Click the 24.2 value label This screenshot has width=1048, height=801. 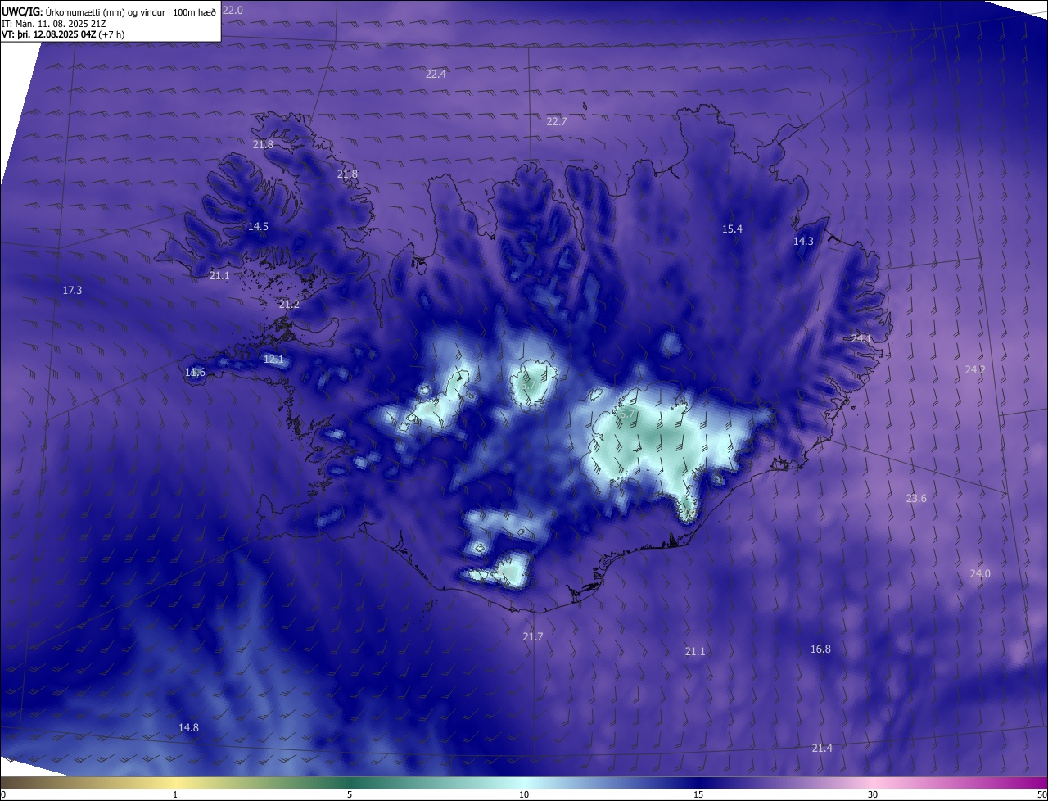pos(975,369)
